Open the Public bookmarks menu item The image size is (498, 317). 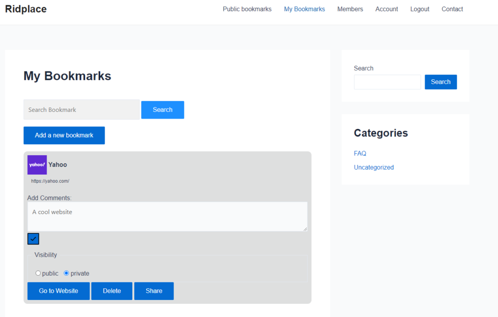pyautogui.click(x=247, y=9)
